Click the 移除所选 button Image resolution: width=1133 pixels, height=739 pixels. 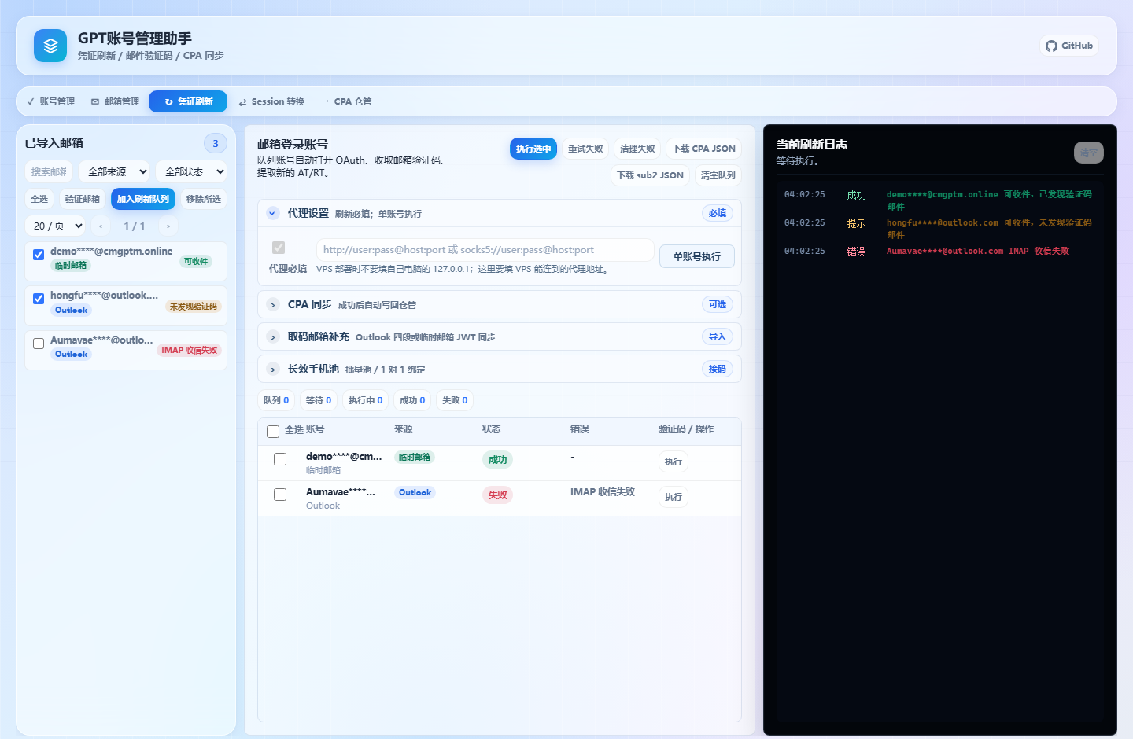pos(204,199)
